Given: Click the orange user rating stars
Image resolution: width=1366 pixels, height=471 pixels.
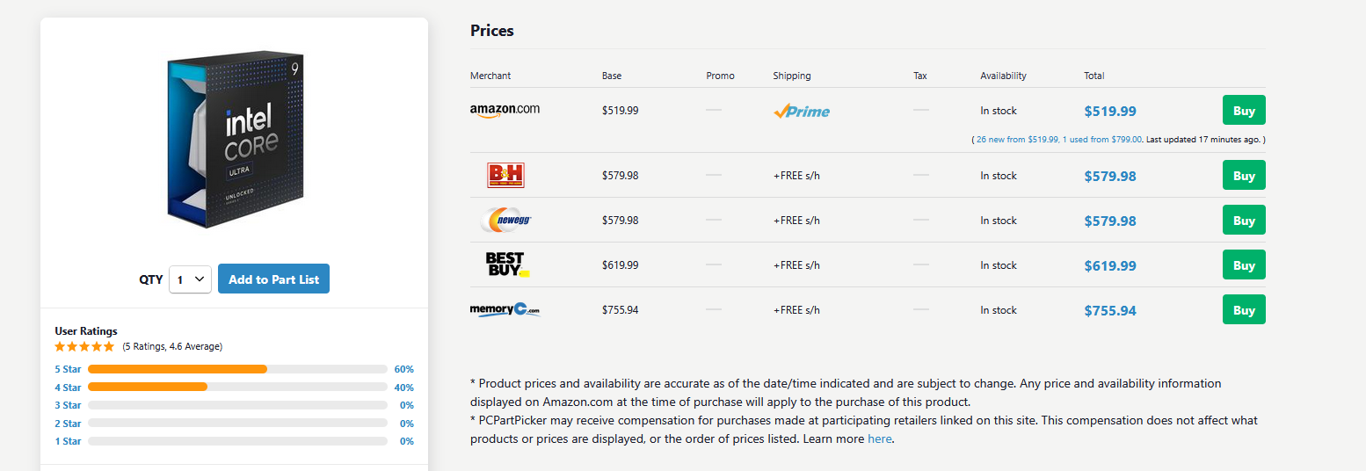Looking at the screenshot, I should [84, 346].
